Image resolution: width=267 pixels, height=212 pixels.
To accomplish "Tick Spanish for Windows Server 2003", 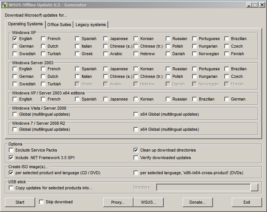I will tap(77, 69).
